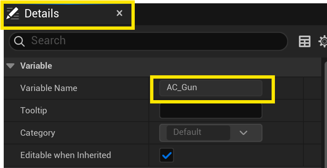Select the Tooltip property row label
This screenshot has width=327, height=168.
point(33,110)
